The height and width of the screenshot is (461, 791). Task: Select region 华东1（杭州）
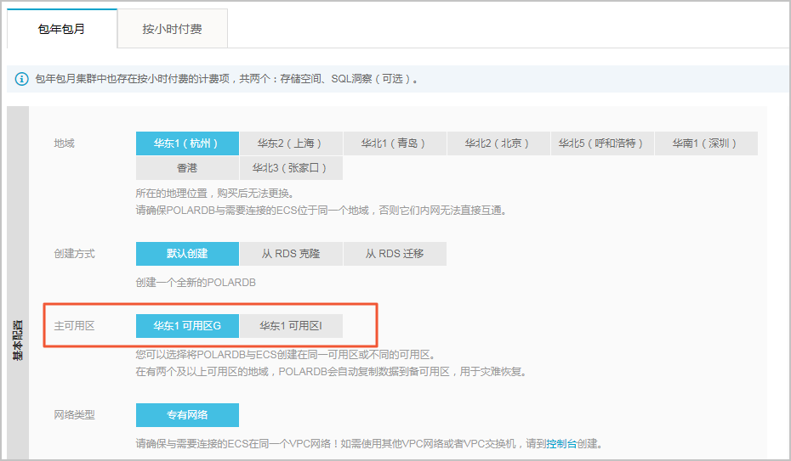tap(187, 143)
